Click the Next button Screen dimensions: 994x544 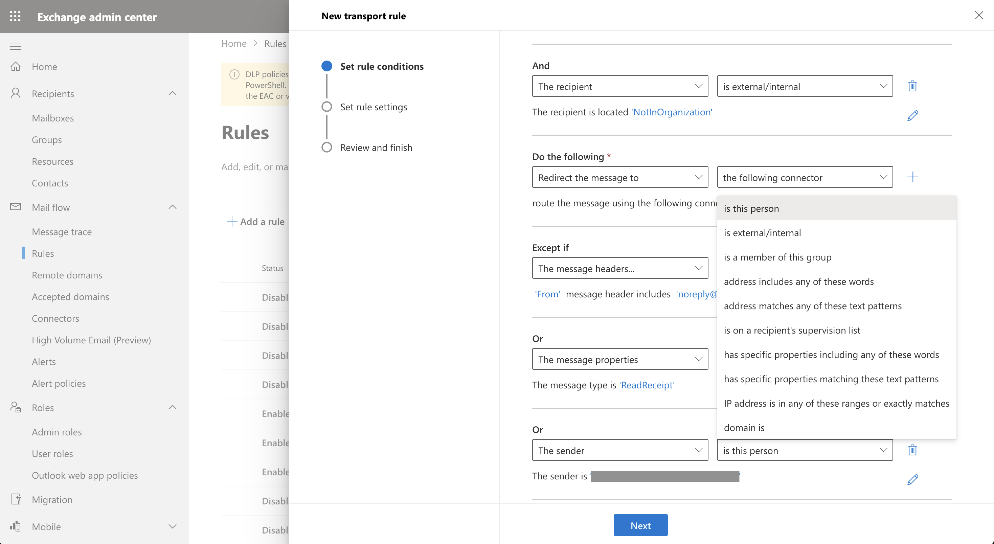click(640, 525)
